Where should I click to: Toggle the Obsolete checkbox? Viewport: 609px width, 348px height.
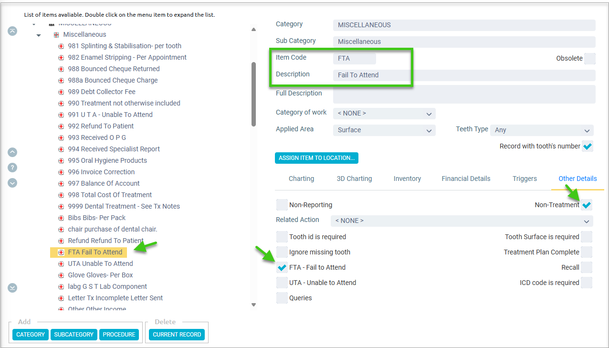[x=590, y=58]
